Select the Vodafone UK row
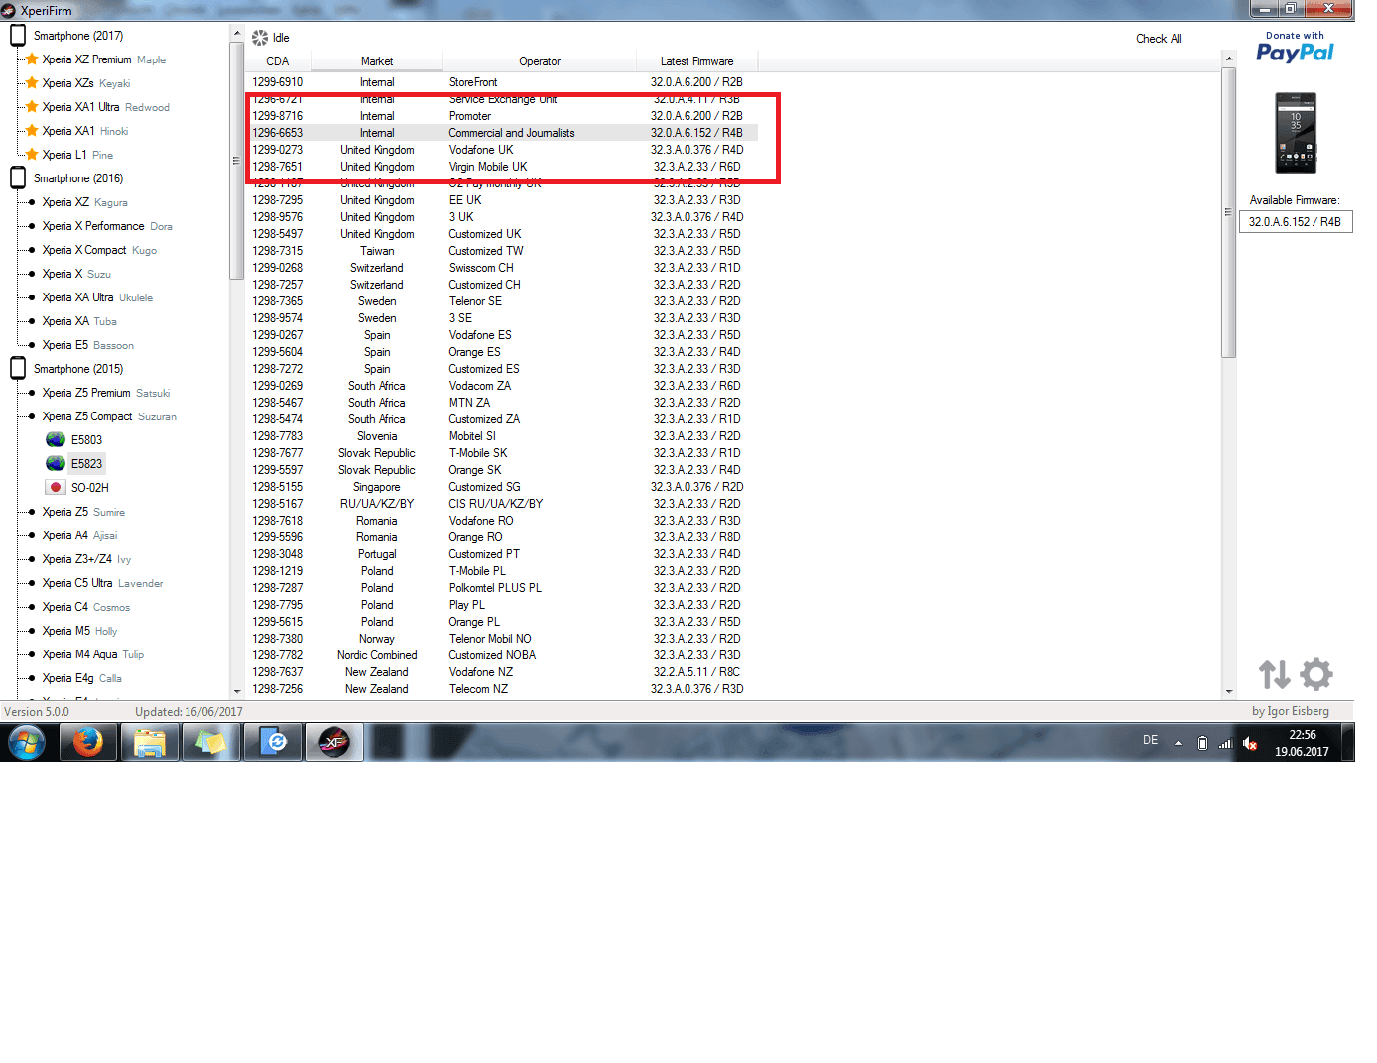 pyautogui.click(x=502, y=150)
